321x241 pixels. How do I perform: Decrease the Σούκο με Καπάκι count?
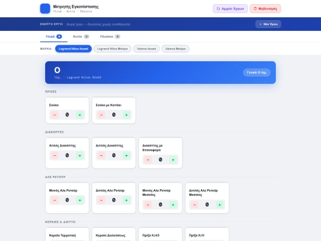pos(101,115)
